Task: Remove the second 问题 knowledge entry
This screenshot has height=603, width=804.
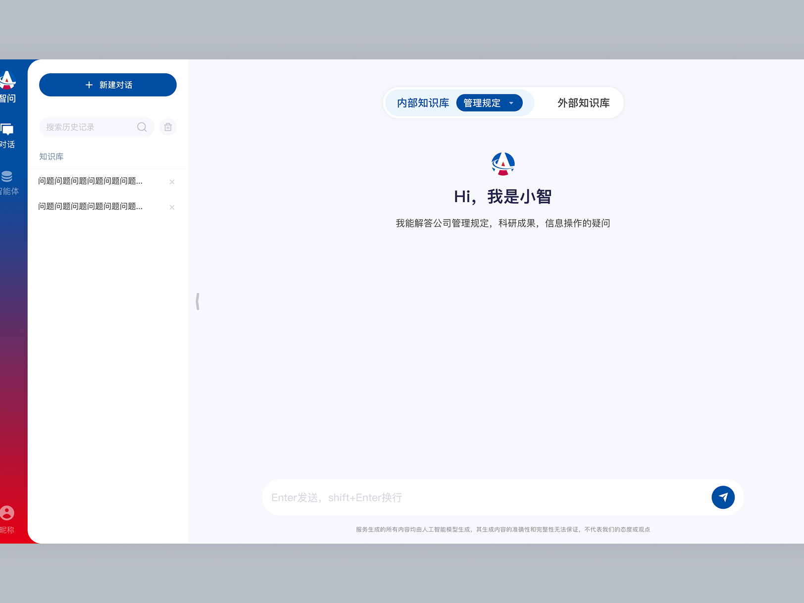Action: point(172,207)
